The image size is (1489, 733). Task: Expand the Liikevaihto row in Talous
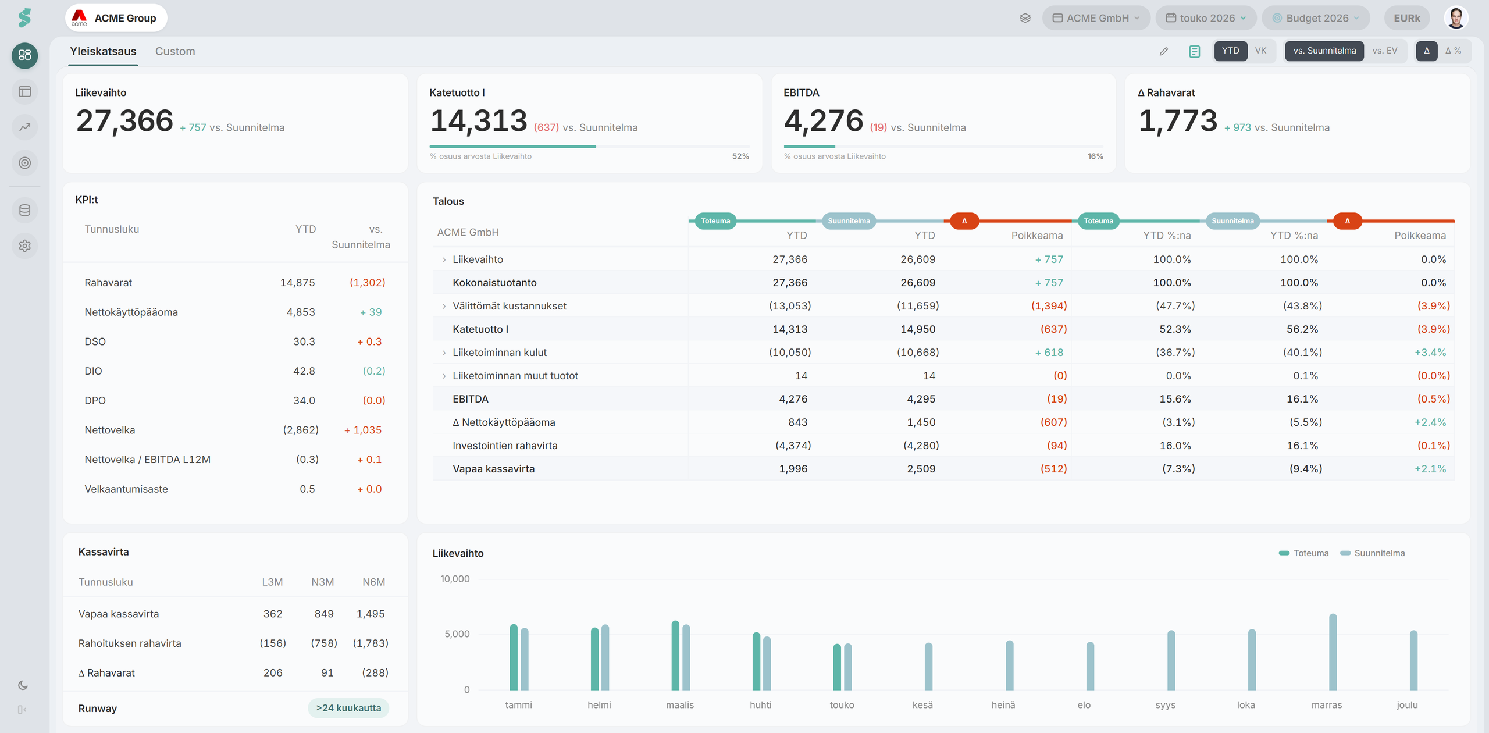(x=444, y=259)
